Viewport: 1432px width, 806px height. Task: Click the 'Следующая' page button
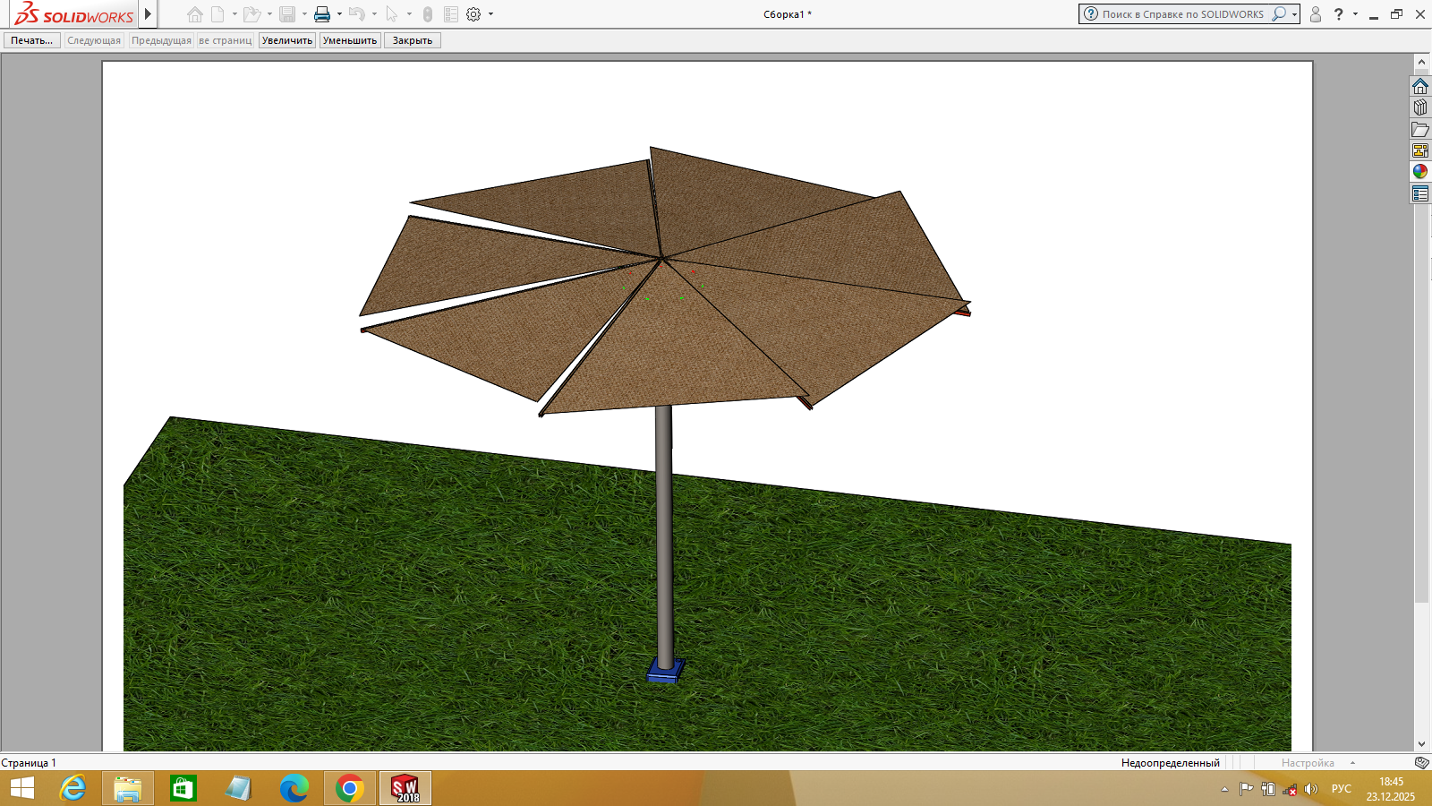[x=94, y=40]
